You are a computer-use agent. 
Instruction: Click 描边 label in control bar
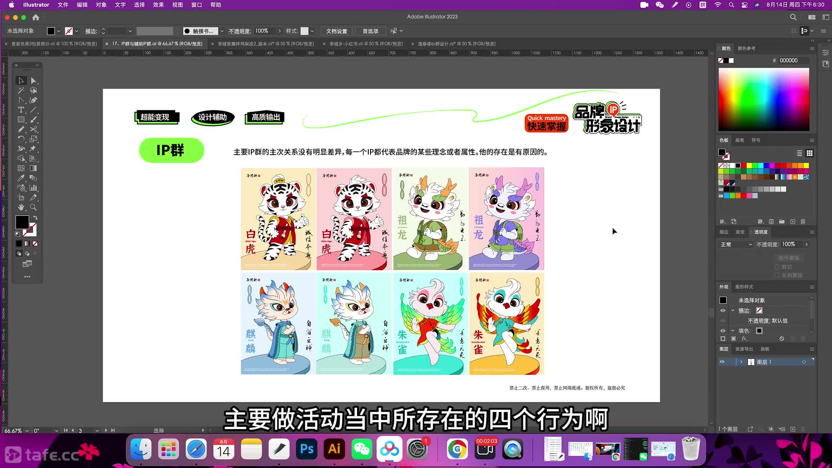tap(91, 31)
